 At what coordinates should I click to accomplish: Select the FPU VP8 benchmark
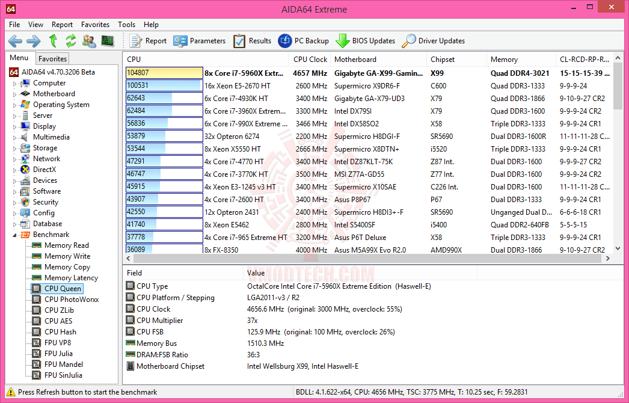(57, 343)
